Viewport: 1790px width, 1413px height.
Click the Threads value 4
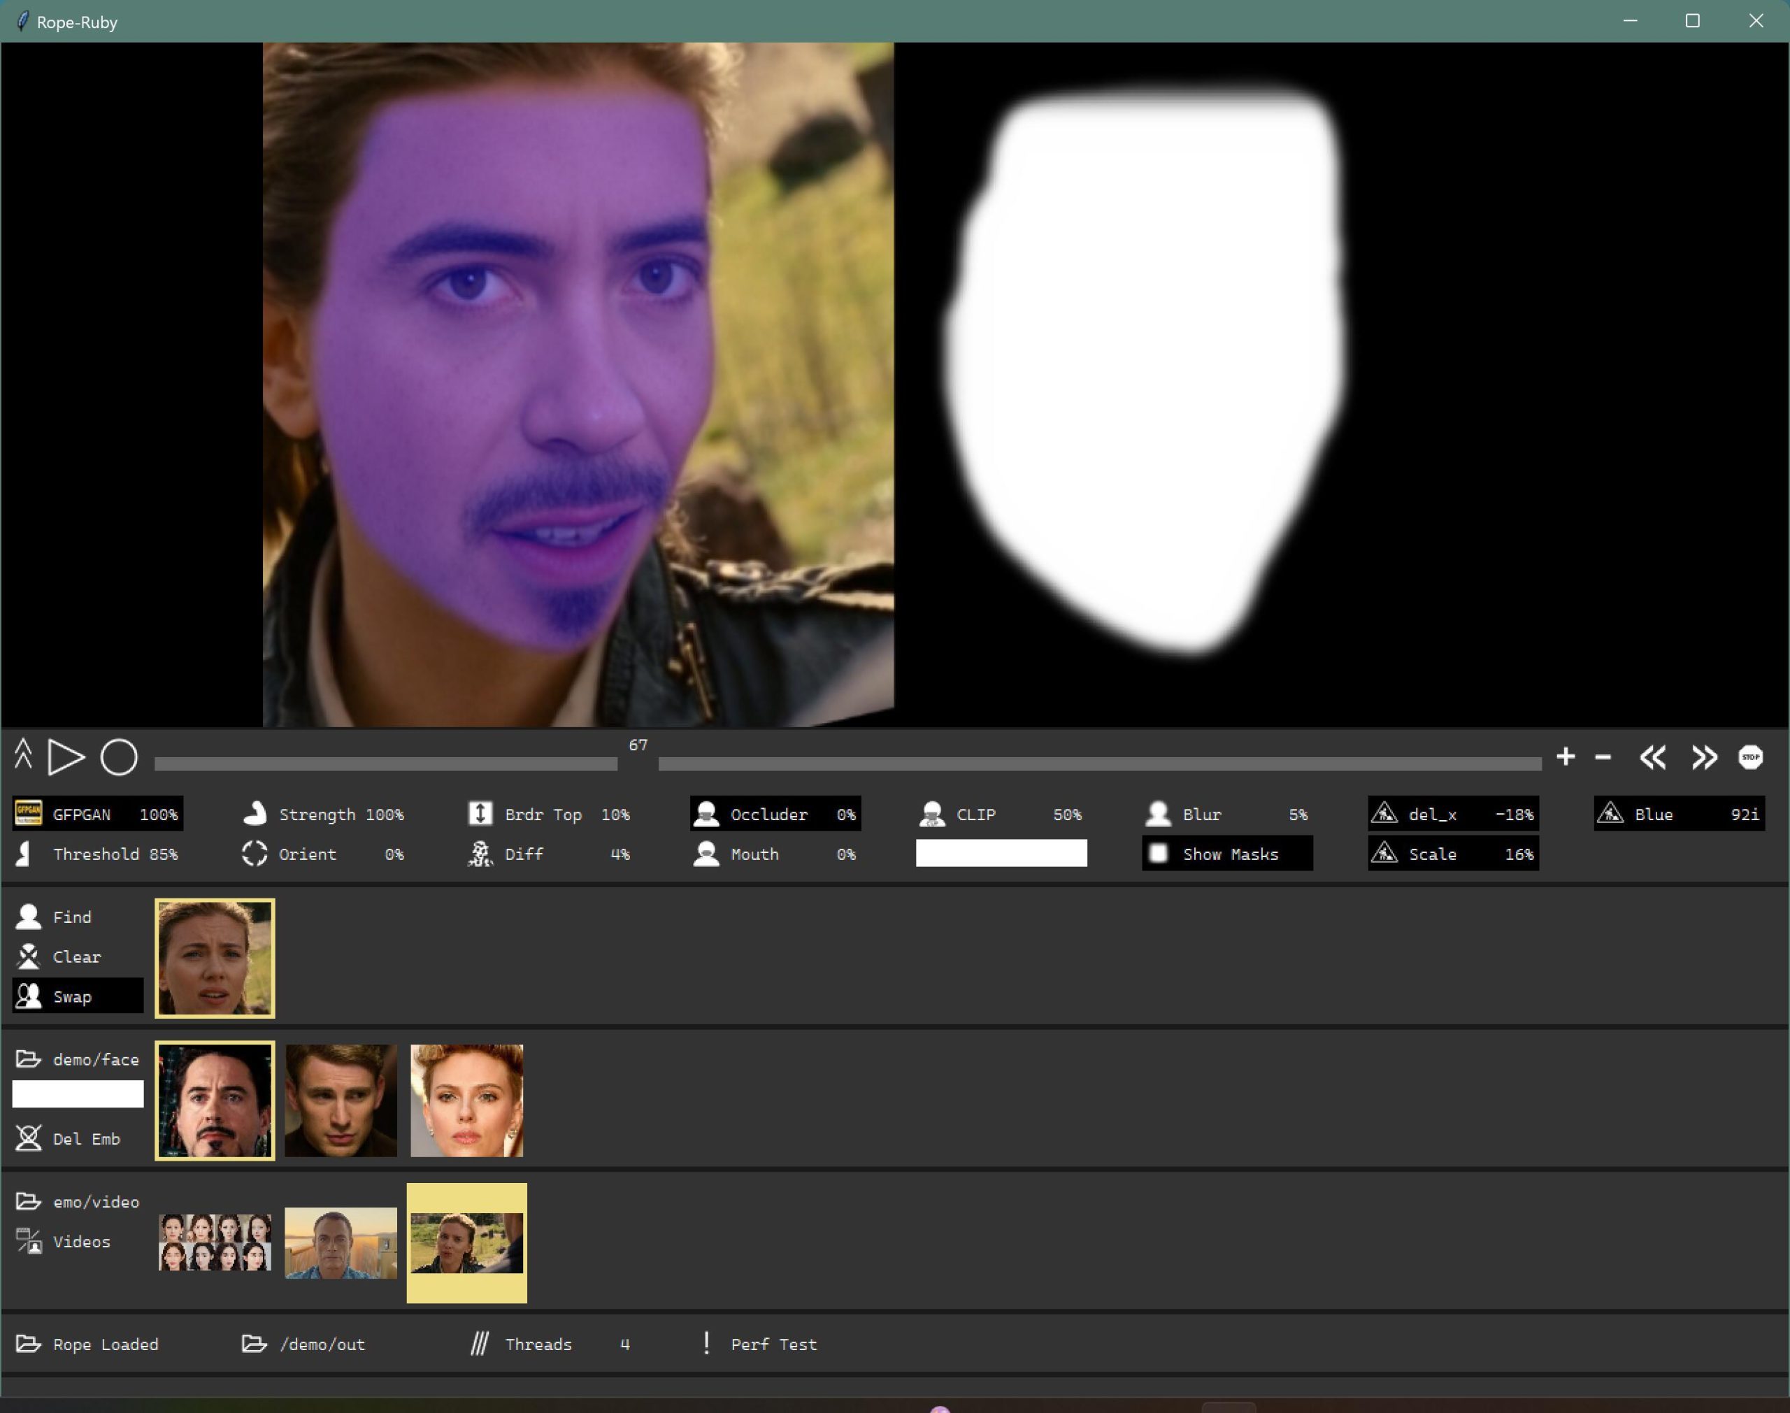coord(624,1344)
